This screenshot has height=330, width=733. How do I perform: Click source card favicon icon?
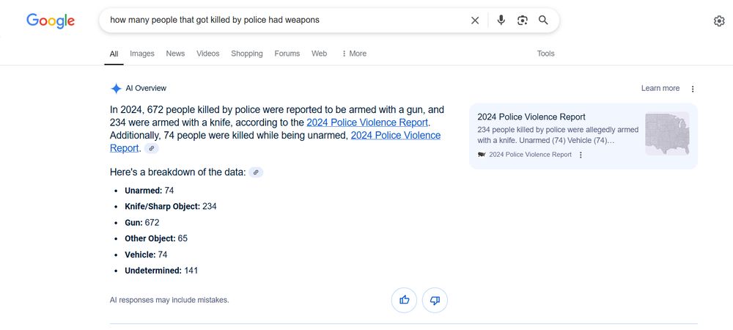482,155
